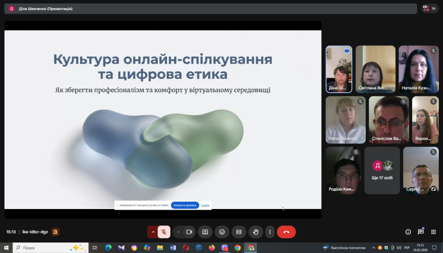This screenshot has height=253, width=443.
Task: Turn on closed captions
Action: pyautogui.click(x=238, y=232)
